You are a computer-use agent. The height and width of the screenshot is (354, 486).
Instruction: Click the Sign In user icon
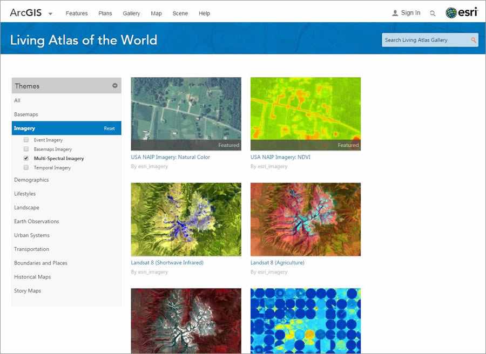[x=395, y=13]
